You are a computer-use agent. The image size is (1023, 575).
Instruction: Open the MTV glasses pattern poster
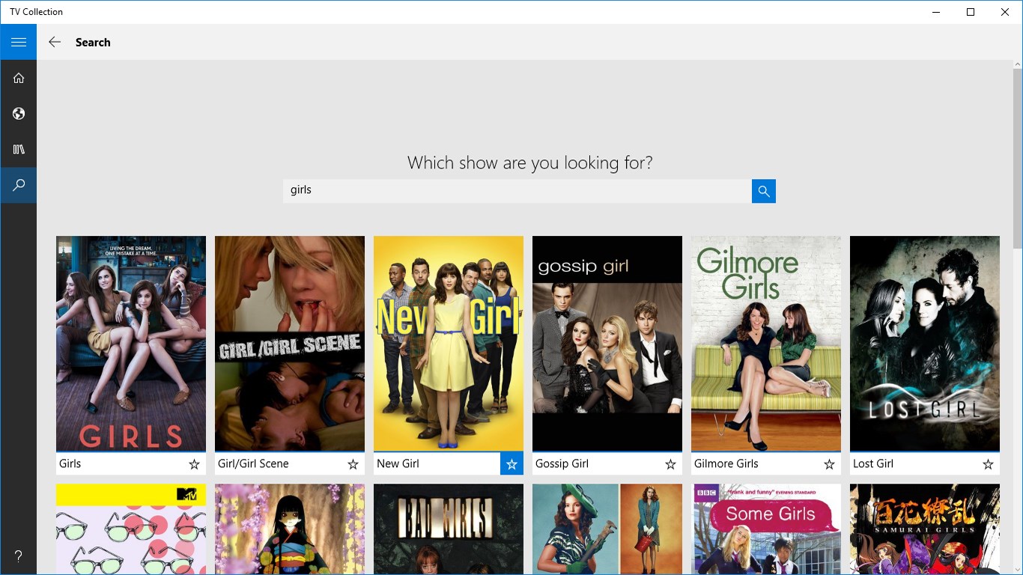pos(131,529)
